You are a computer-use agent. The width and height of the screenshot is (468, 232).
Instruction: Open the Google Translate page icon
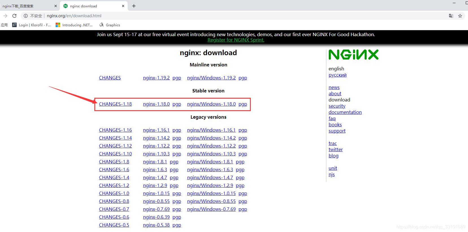point(451,16)
